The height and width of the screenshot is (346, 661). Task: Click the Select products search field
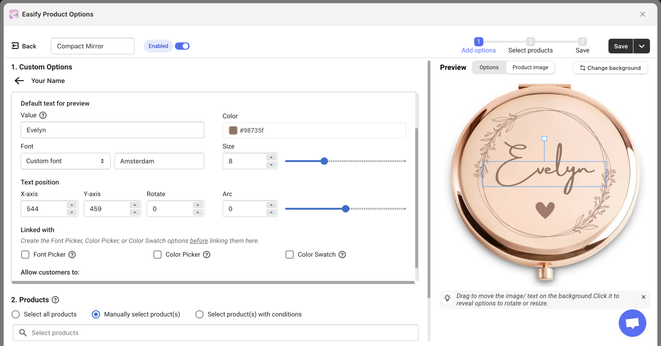click(215, 333)
